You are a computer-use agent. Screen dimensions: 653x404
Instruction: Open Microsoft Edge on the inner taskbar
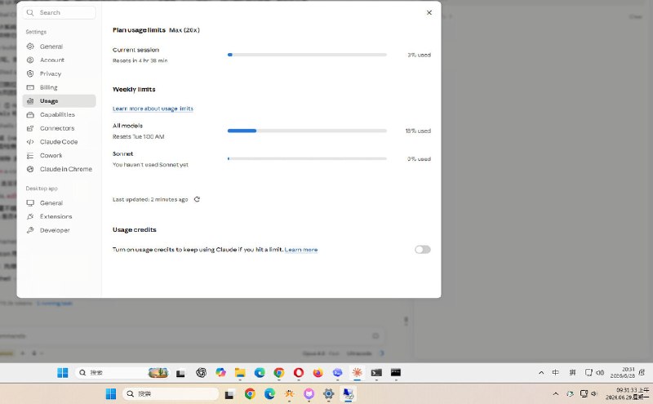point(260,373)
